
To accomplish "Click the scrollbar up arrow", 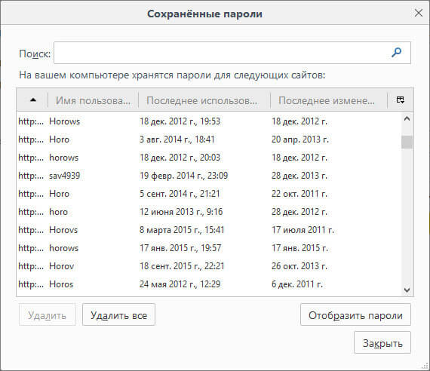I will click(x=407, y=118).
